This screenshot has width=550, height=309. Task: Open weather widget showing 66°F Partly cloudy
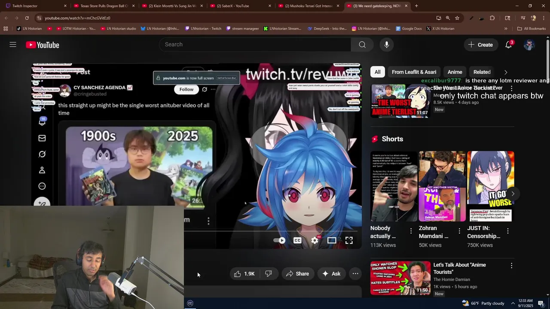[483, 303]
